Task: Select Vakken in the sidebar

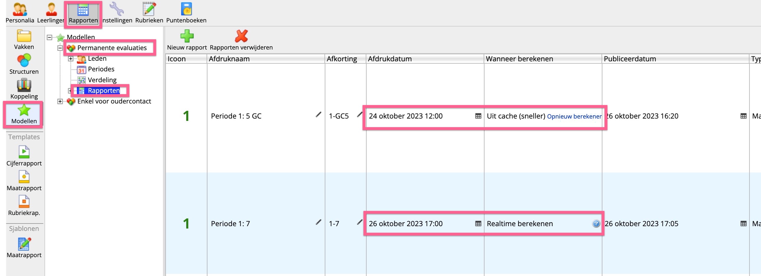Action: (x=24, y=40)
